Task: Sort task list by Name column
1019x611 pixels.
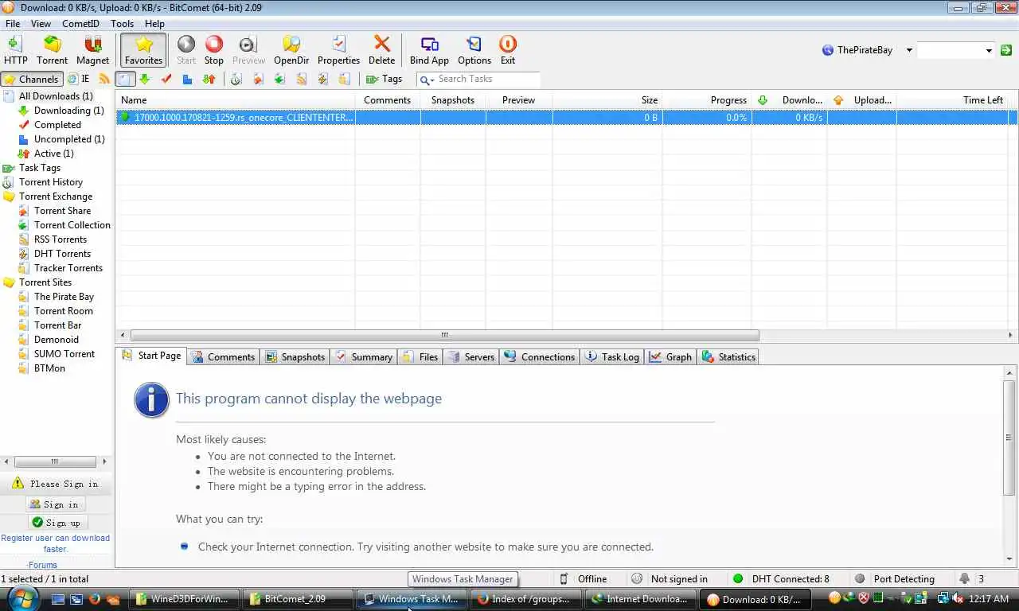Action: [x=235, y=100]
